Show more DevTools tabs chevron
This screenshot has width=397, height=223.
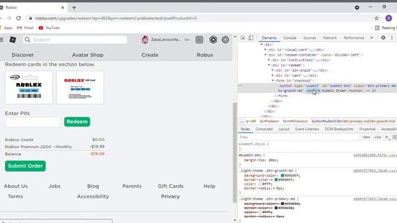click(372, 38)
